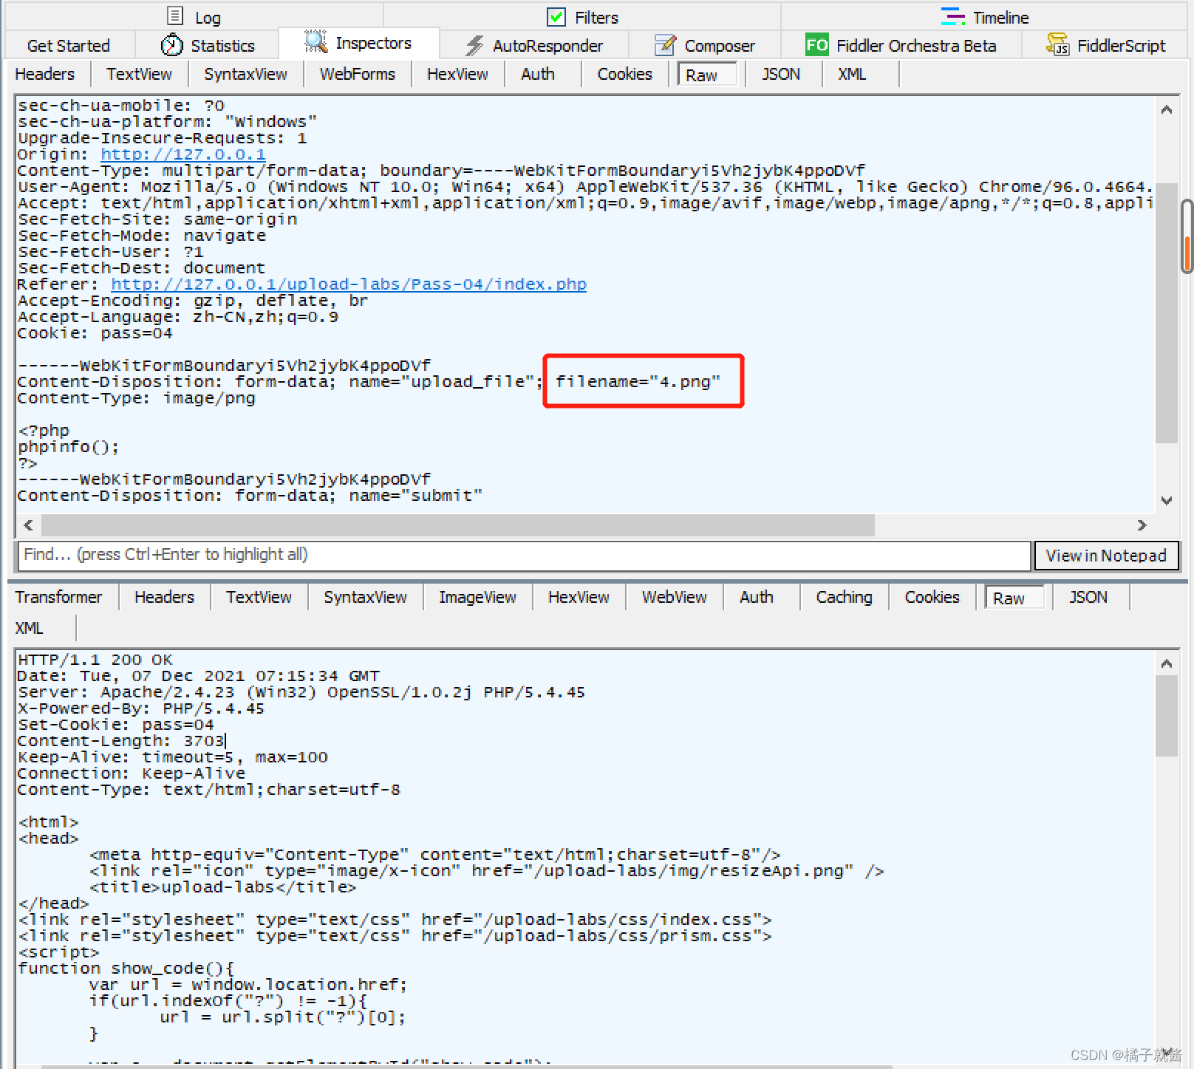
Task: Select request TextView inspector tab
Action: click(x=139, y=74)
